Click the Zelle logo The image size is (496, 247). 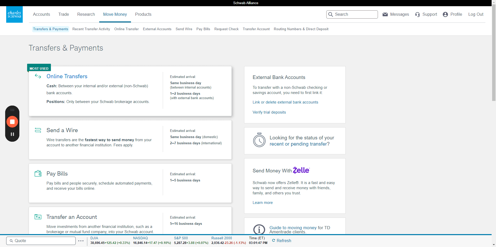301,170
